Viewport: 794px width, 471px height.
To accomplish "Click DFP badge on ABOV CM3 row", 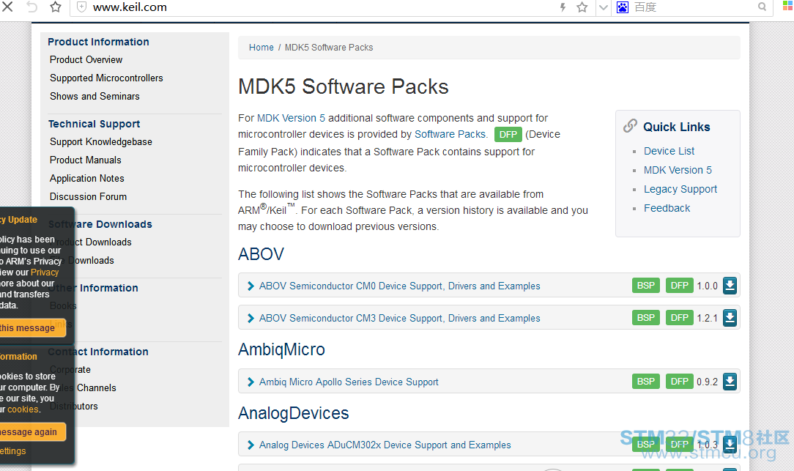I will point(679,318).
